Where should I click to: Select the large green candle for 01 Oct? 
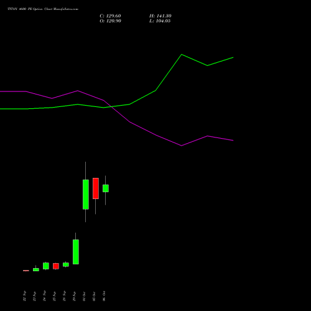(86, 195)
